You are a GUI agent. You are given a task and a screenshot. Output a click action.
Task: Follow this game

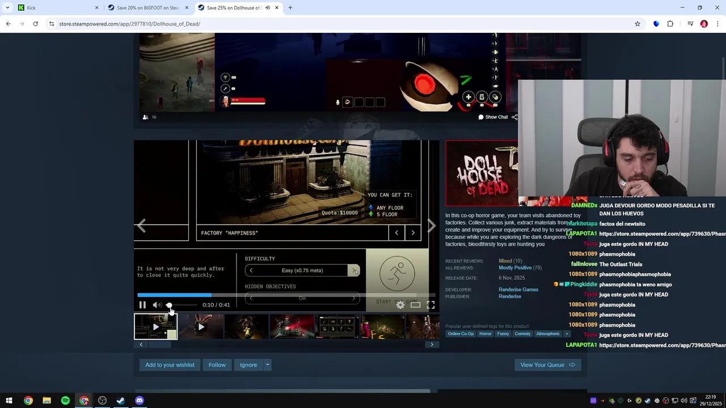217,365
